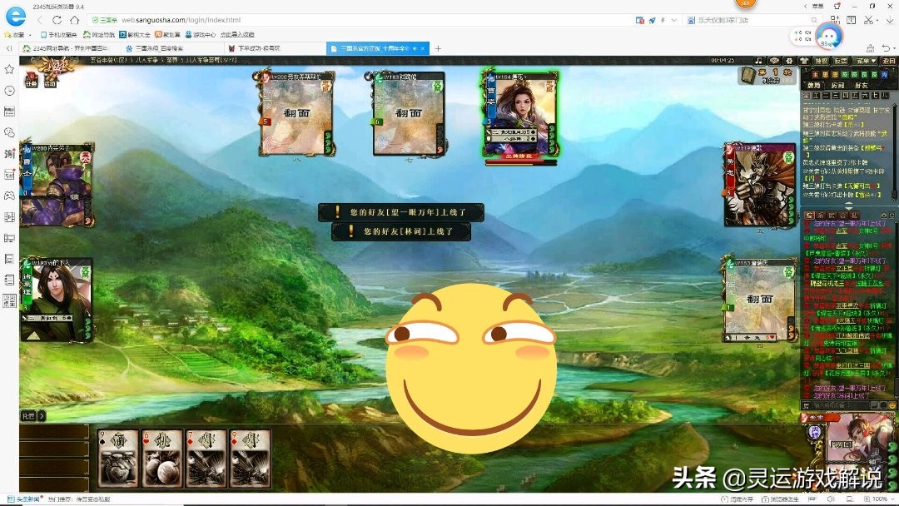Open the 头条新闻 status bar item
This screenshot has width=899, height=506.
[x=24, y=499]
